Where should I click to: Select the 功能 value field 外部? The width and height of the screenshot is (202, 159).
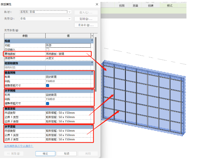tap(68, 45)
